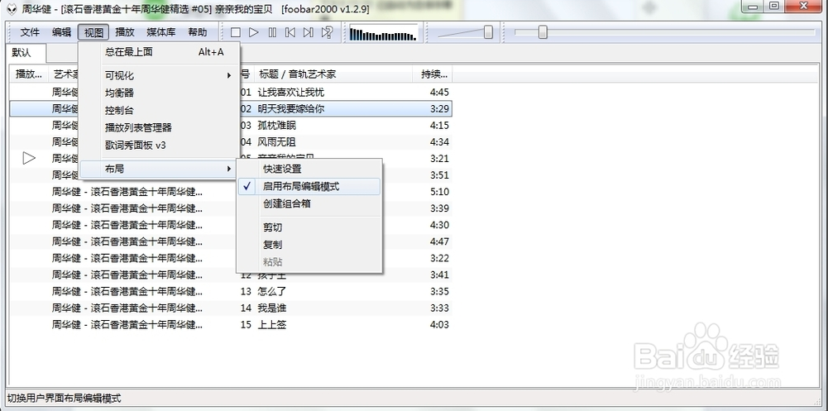Image resolution: width=828 pixels, height=411 pixels.
Task: Select 总在最上面 menu entry
Action: click(160, 52)
